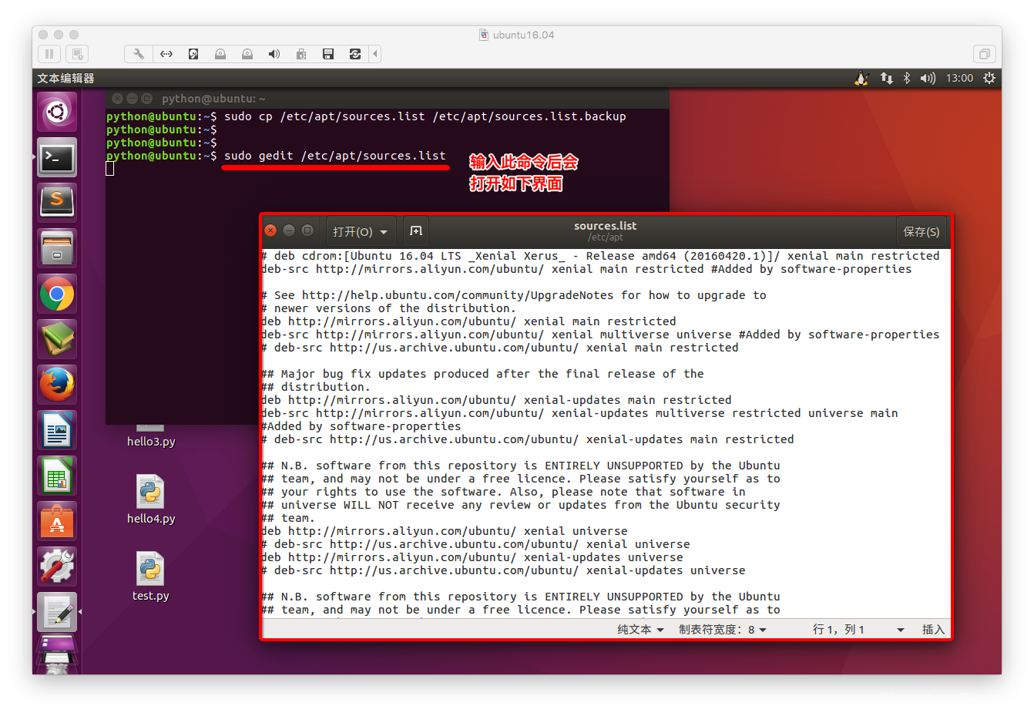This screenshot has height=713, width=1034.
Task: Select the hello4.py desktop file
Action: coord(151,499)
